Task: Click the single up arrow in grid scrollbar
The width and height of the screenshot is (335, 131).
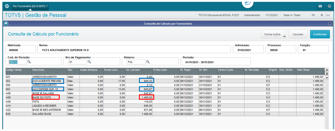Action: pos(327,77)
